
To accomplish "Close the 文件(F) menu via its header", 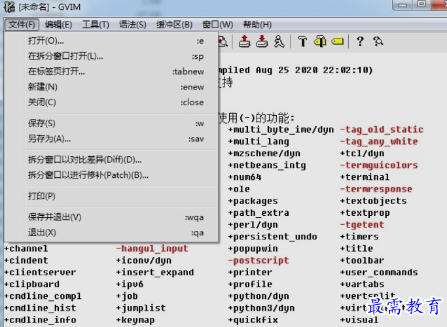I will coord(22,24).
